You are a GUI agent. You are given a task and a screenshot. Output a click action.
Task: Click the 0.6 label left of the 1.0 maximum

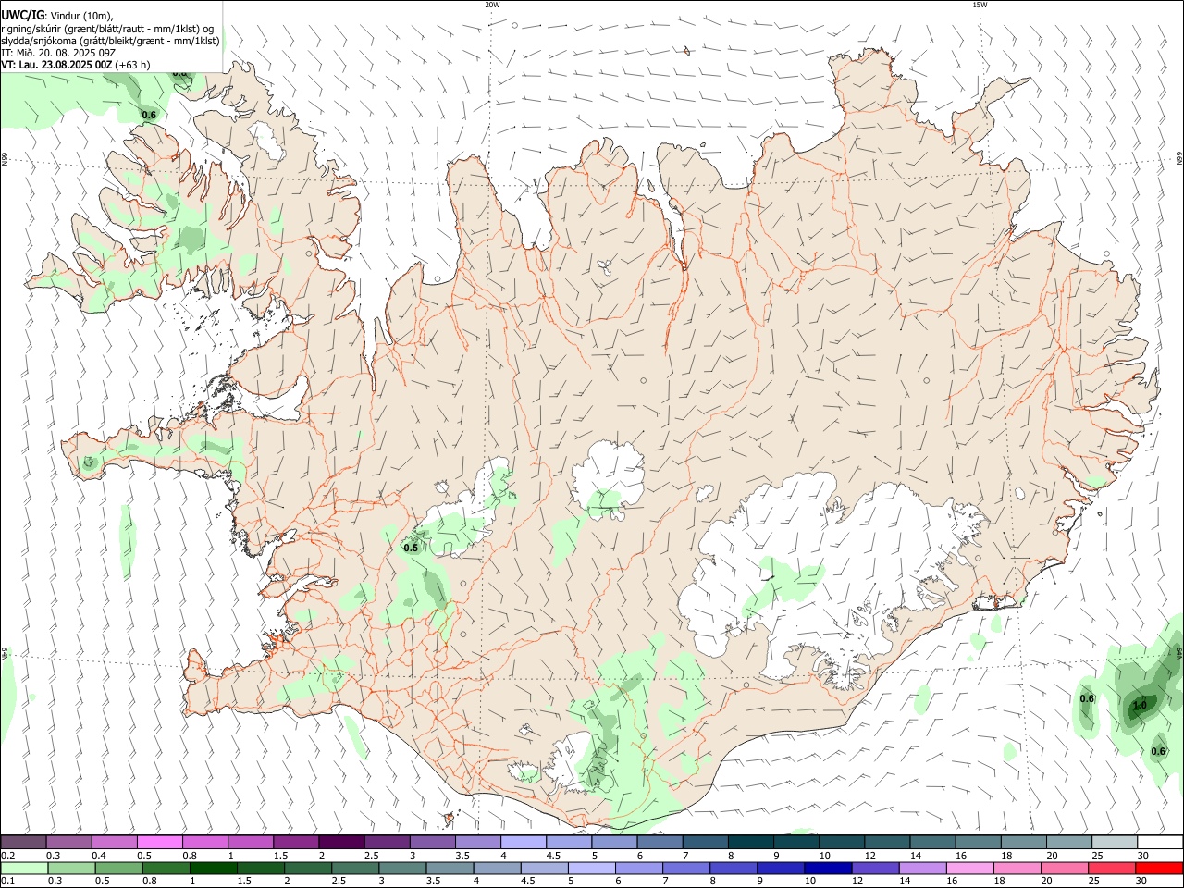[1087, 698]
